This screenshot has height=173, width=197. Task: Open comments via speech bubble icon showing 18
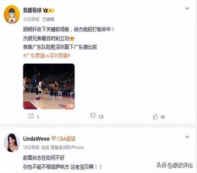coord(93,116)
